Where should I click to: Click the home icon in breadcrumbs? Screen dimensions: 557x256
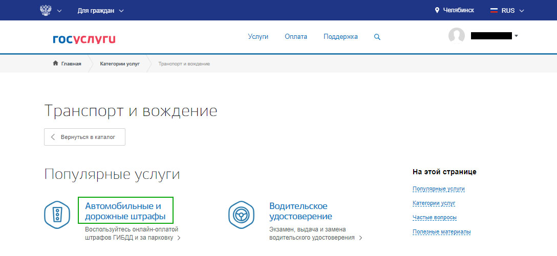point(55,63)
